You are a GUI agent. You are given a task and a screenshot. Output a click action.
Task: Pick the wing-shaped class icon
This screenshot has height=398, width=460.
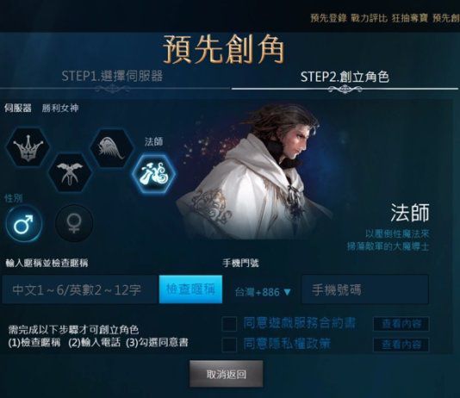(x=112, y=148)
